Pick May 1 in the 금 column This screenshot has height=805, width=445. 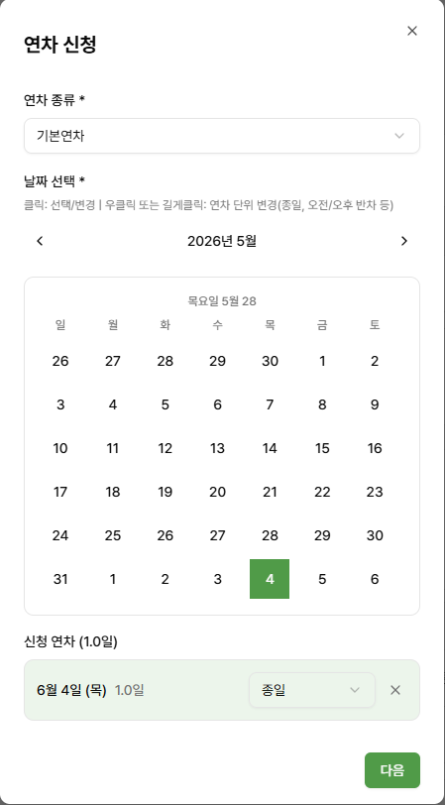(322, 361)
